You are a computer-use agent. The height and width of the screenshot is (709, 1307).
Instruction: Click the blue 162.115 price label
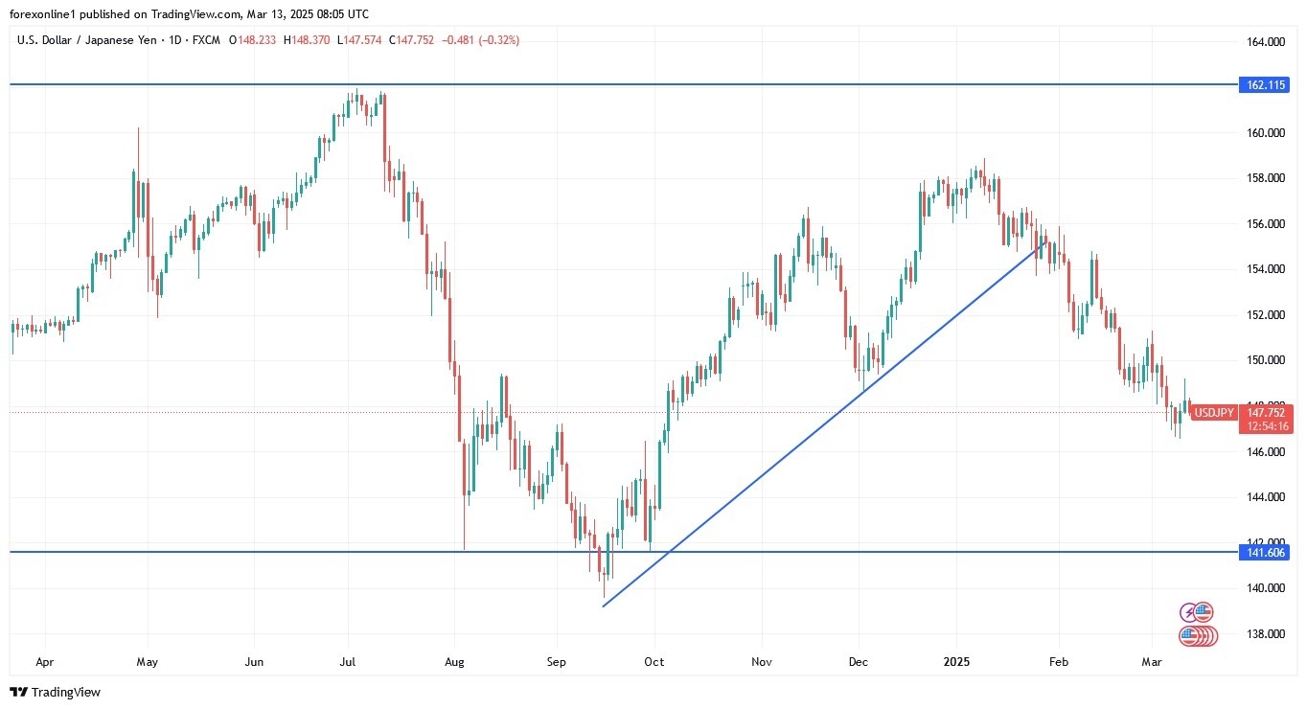click(x=1265, y=84)
